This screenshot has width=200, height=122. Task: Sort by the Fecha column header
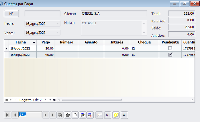pyautogui.click(x=23, y=42)
